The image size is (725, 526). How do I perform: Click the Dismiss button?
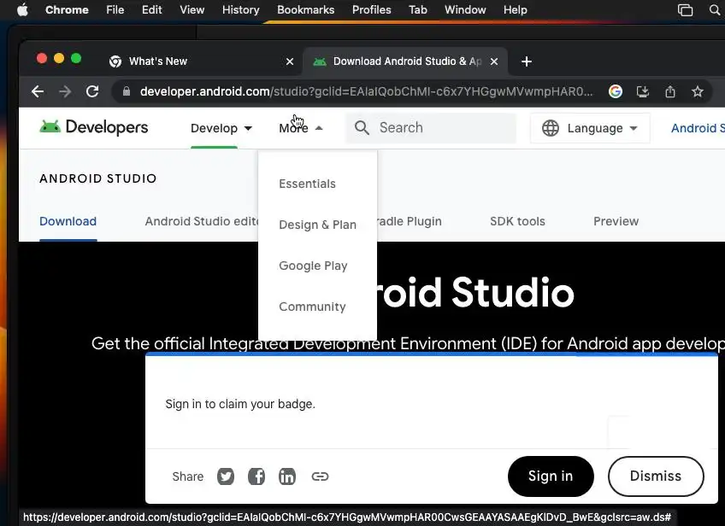click(x=656, y=476)
